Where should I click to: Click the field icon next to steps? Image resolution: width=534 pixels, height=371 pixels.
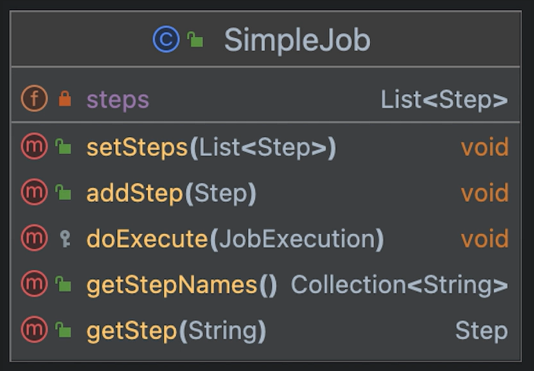click(34, 99)
